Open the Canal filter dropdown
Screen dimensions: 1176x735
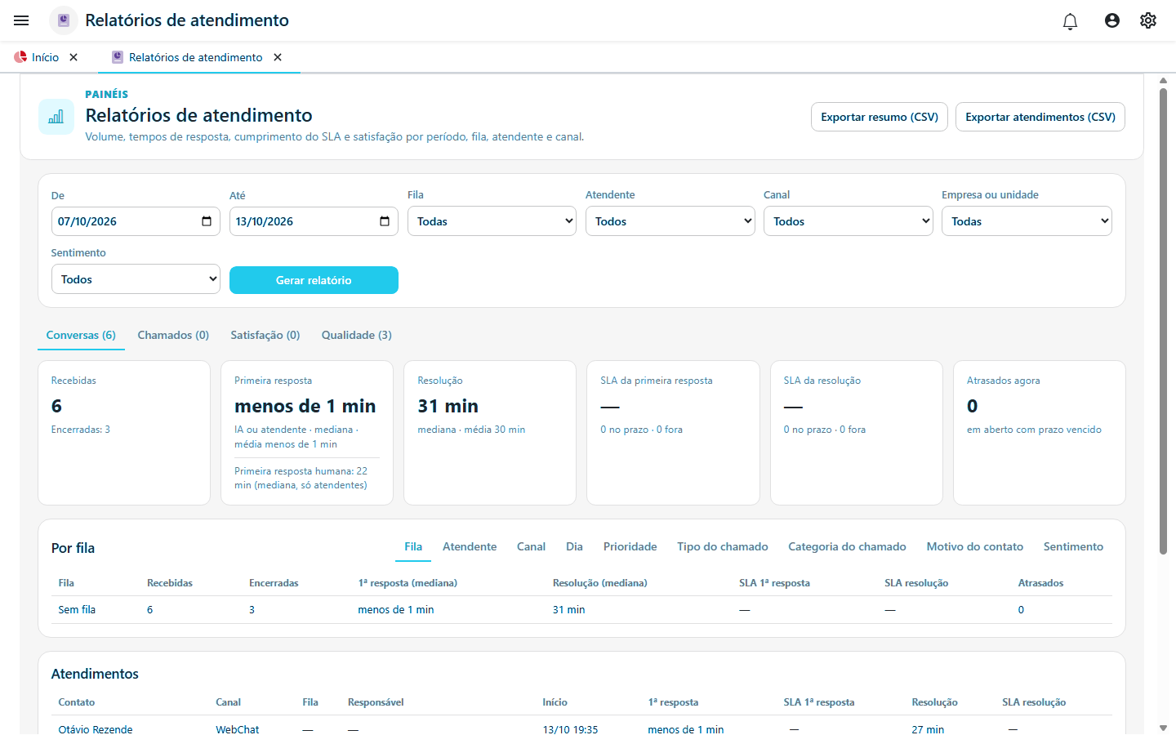click(x=848, y=221)
